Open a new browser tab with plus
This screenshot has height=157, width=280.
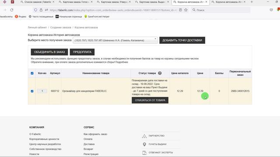pos(252,2)
